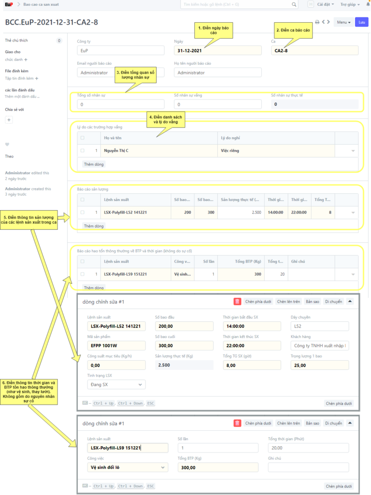
Task: Check the LSX-Polyfill-L59 151221 row checkbox
Action: tap(82, 274)
